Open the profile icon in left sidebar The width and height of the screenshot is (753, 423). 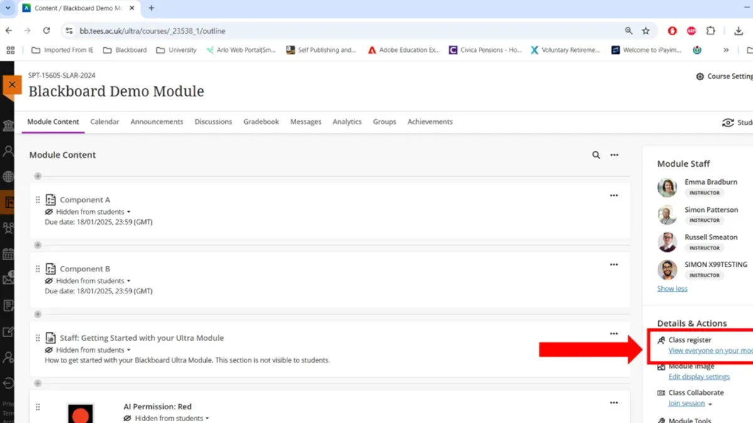click(8, 151)
